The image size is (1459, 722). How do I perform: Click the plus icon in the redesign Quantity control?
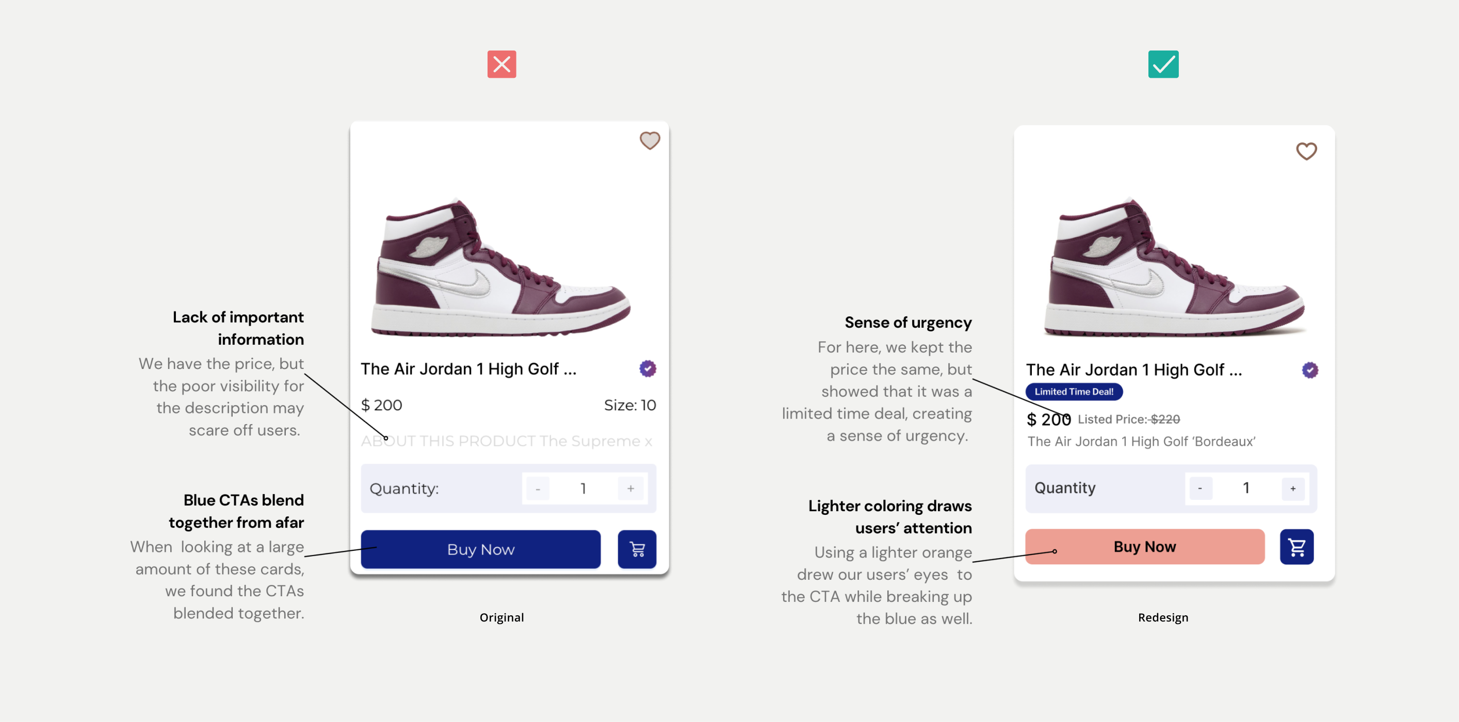point(1293,489)
